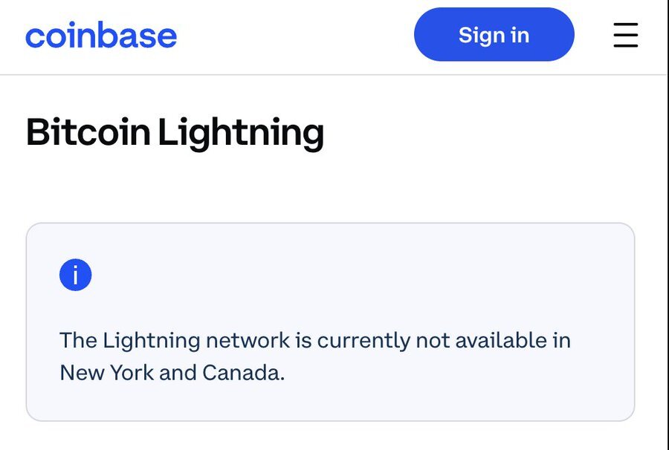Click the Coinbase logo
Viewport: 669px width, 450px height.
101,35
